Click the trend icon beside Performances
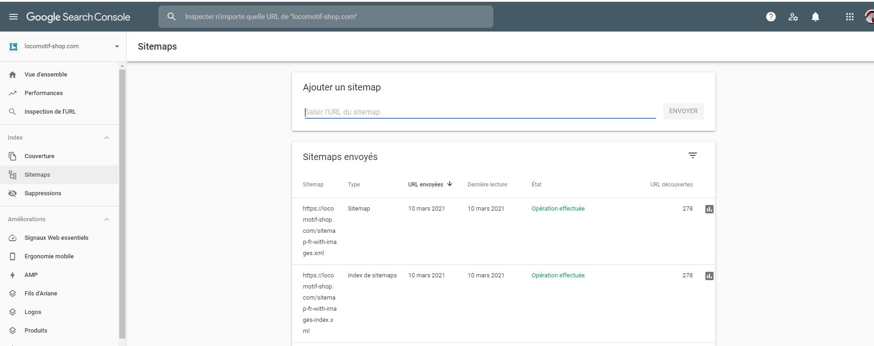Image resolution: width=874 pixels, height=346 pixels. (x=13, y=93)
